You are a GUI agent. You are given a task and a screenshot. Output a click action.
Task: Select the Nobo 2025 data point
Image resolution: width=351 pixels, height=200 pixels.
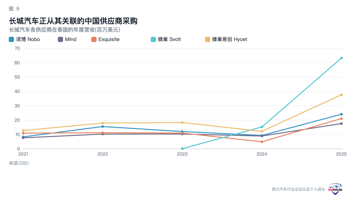click(341, 114)
